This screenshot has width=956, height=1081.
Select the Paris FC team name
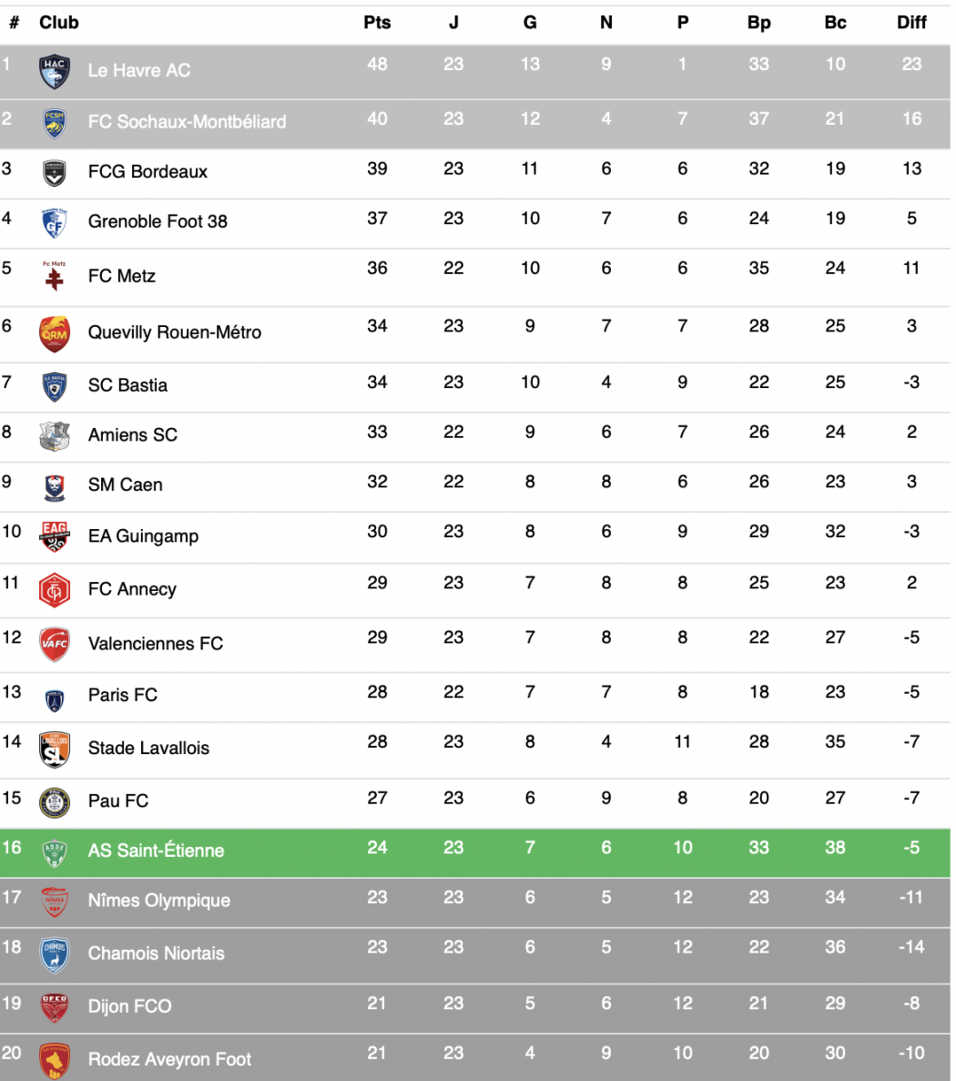(x=123, y=695)
